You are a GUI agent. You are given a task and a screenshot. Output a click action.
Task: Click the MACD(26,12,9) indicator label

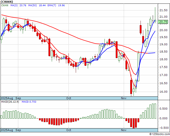10,102
